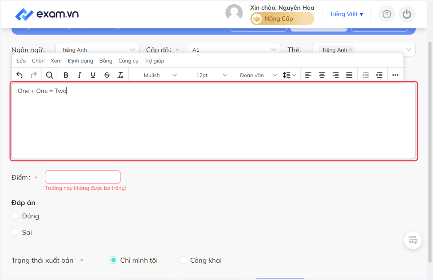Align text right
Screen dimensions: 433x280
336,75
